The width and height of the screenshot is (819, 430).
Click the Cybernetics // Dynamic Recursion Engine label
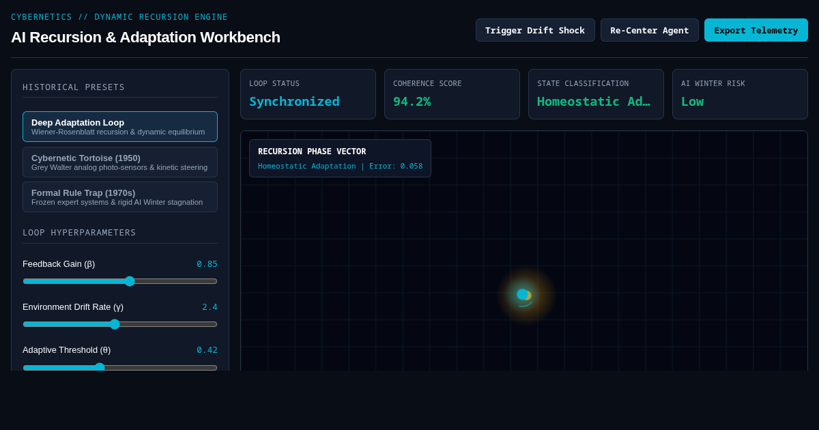pos(119,17)
